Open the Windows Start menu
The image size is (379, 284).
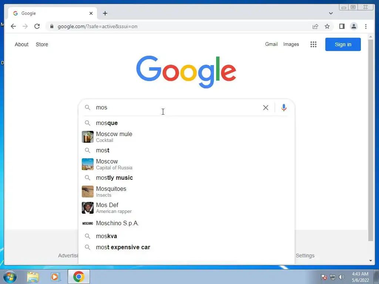(10, 277)
